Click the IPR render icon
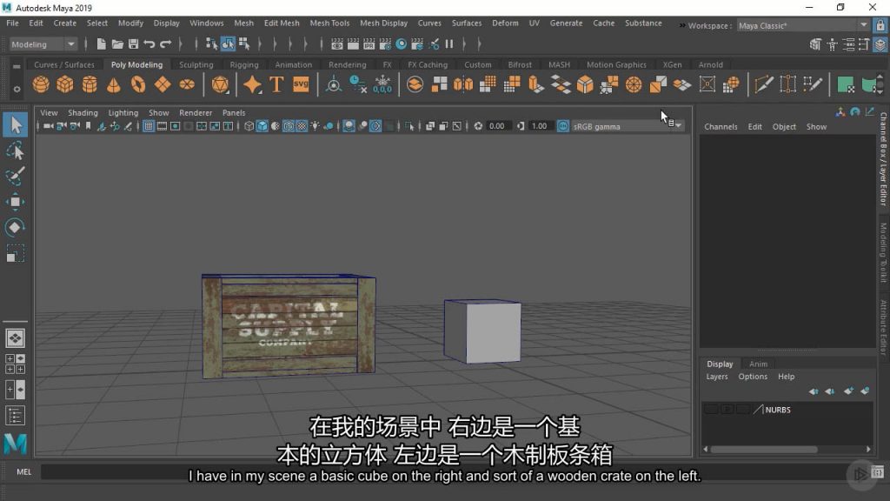The image size is (890, 501). pyautogui.click(x=369, y=43)
